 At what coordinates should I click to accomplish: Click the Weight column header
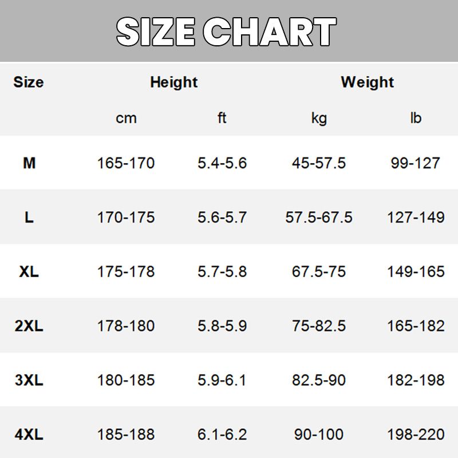click(368, 82)
